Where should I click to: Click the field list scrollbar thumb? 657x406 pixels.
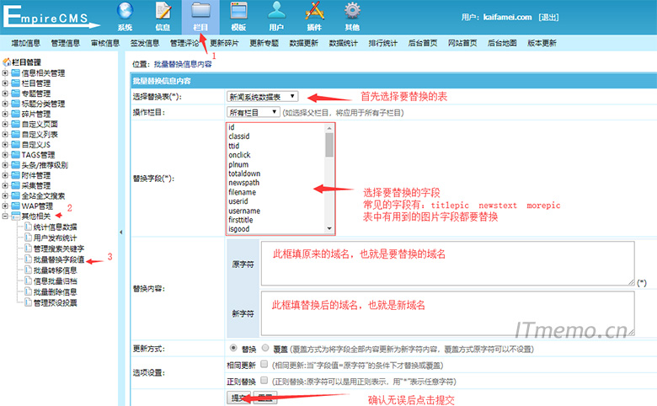pos(329,145)
